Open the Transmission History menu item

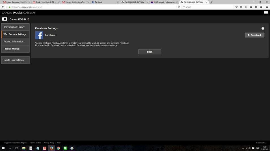tap(16, 27)
